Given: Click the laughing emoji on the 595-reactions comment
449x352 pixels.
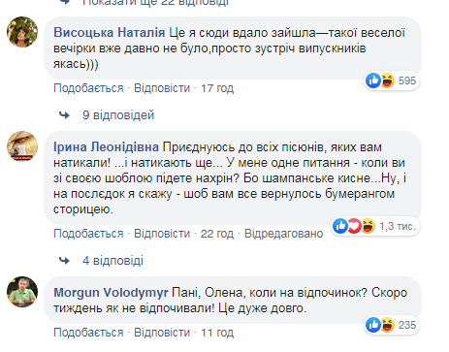Looking at the screenshot, I should click(x=387, y=80).
